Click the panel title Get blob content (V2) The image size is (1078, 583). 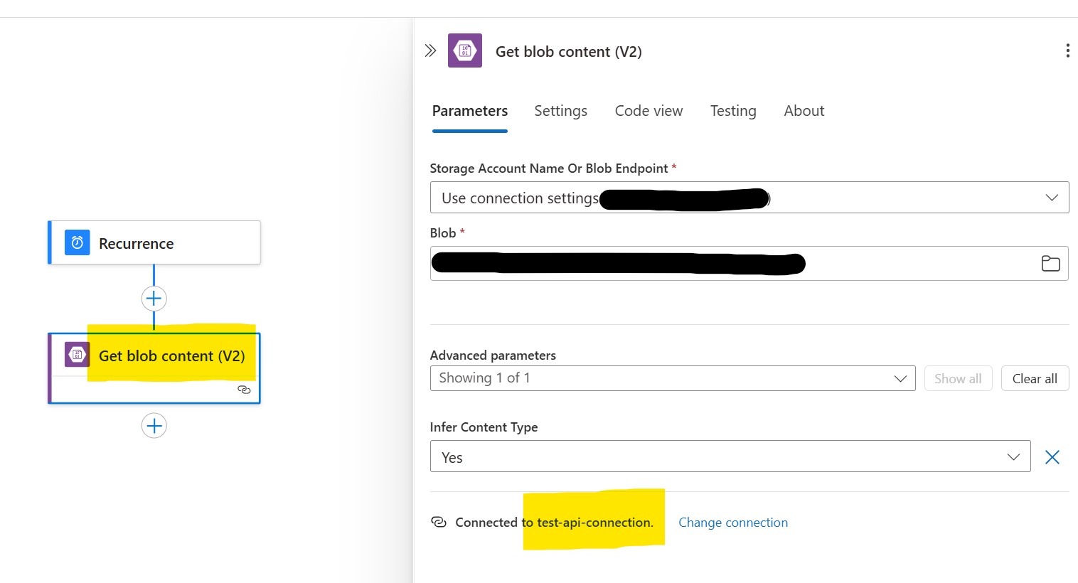point(569,52)
